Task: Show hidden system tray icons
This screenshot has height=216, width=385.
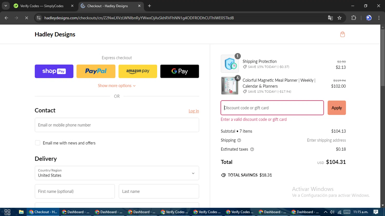Action: point(325,212)
